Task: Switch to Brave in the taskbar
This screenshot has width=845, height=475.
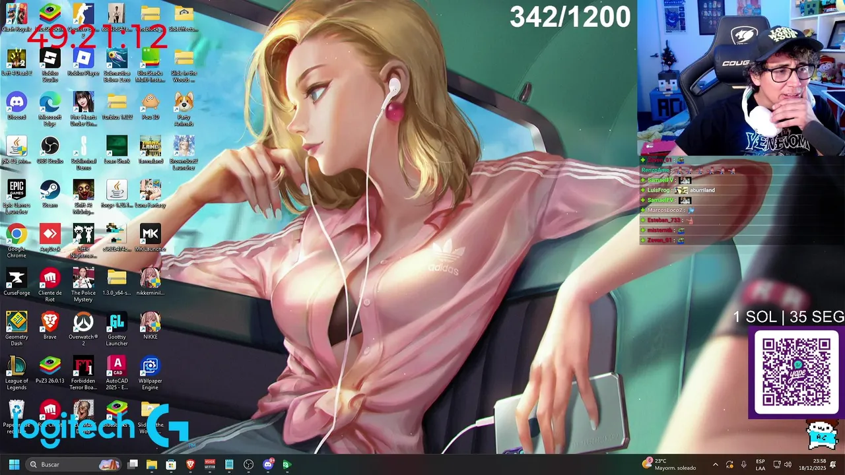Action: coord(191,464)
